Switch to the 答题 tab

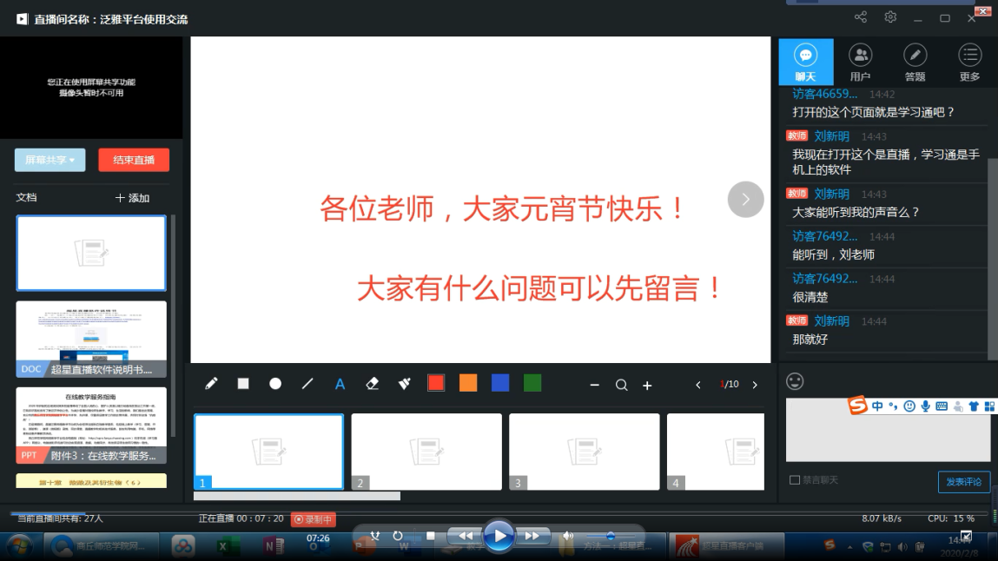tap(915, 63)
